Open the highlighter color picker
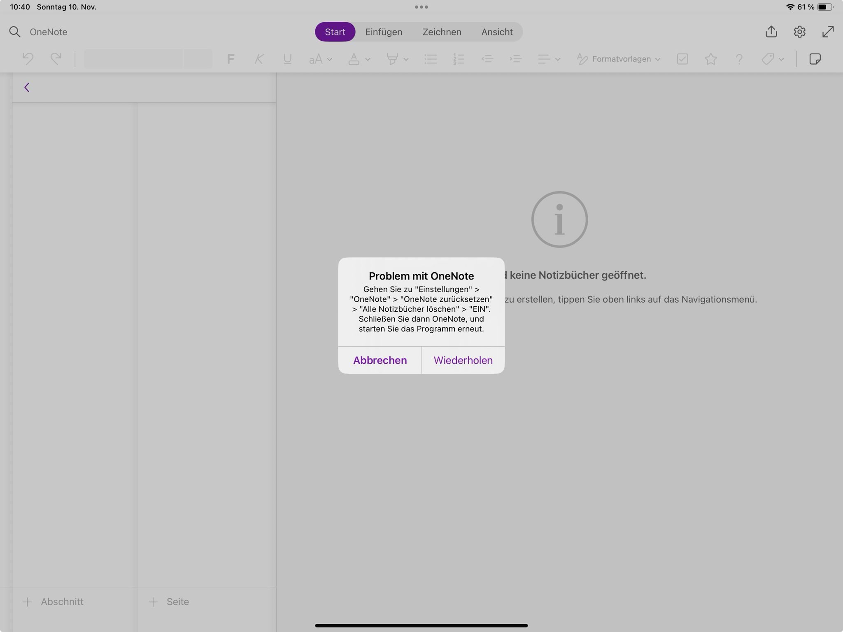Viewport: 843px width, 632px height. tap(406, 59)
